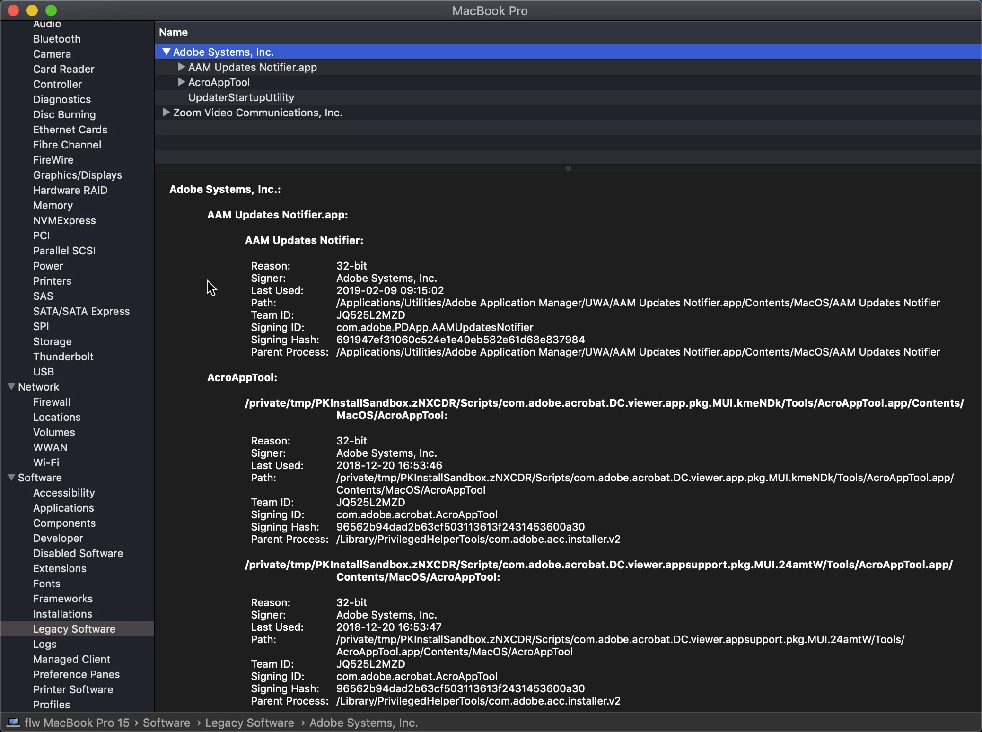Select Graphics/Displays in sidebar
Viewport: 982px width, 732px height.
pos(78,175)
